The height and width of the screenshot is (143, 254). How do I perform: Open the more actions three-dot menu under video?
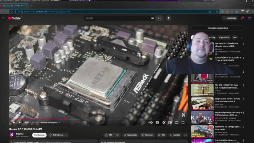click(185, 135)
